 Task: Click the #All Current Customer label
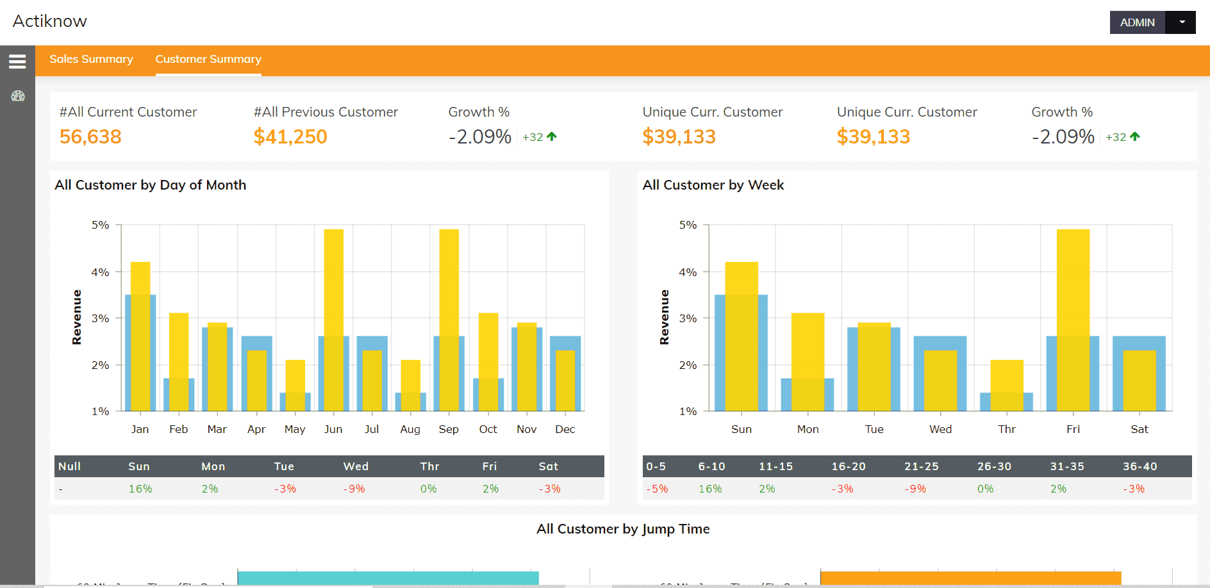[x=128, y=112]
